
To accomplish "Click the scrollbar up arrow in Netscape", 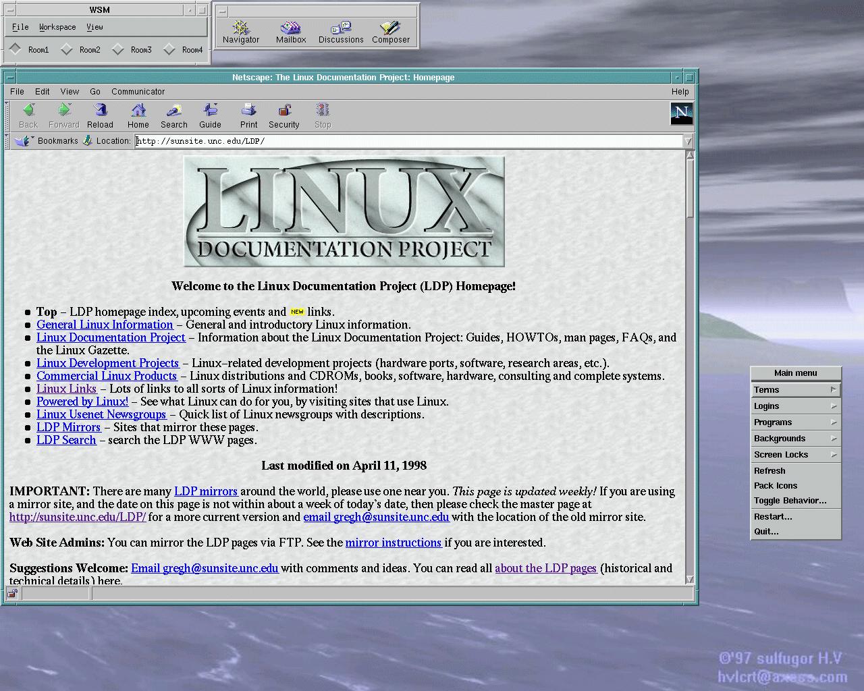I will pos(690,155).
